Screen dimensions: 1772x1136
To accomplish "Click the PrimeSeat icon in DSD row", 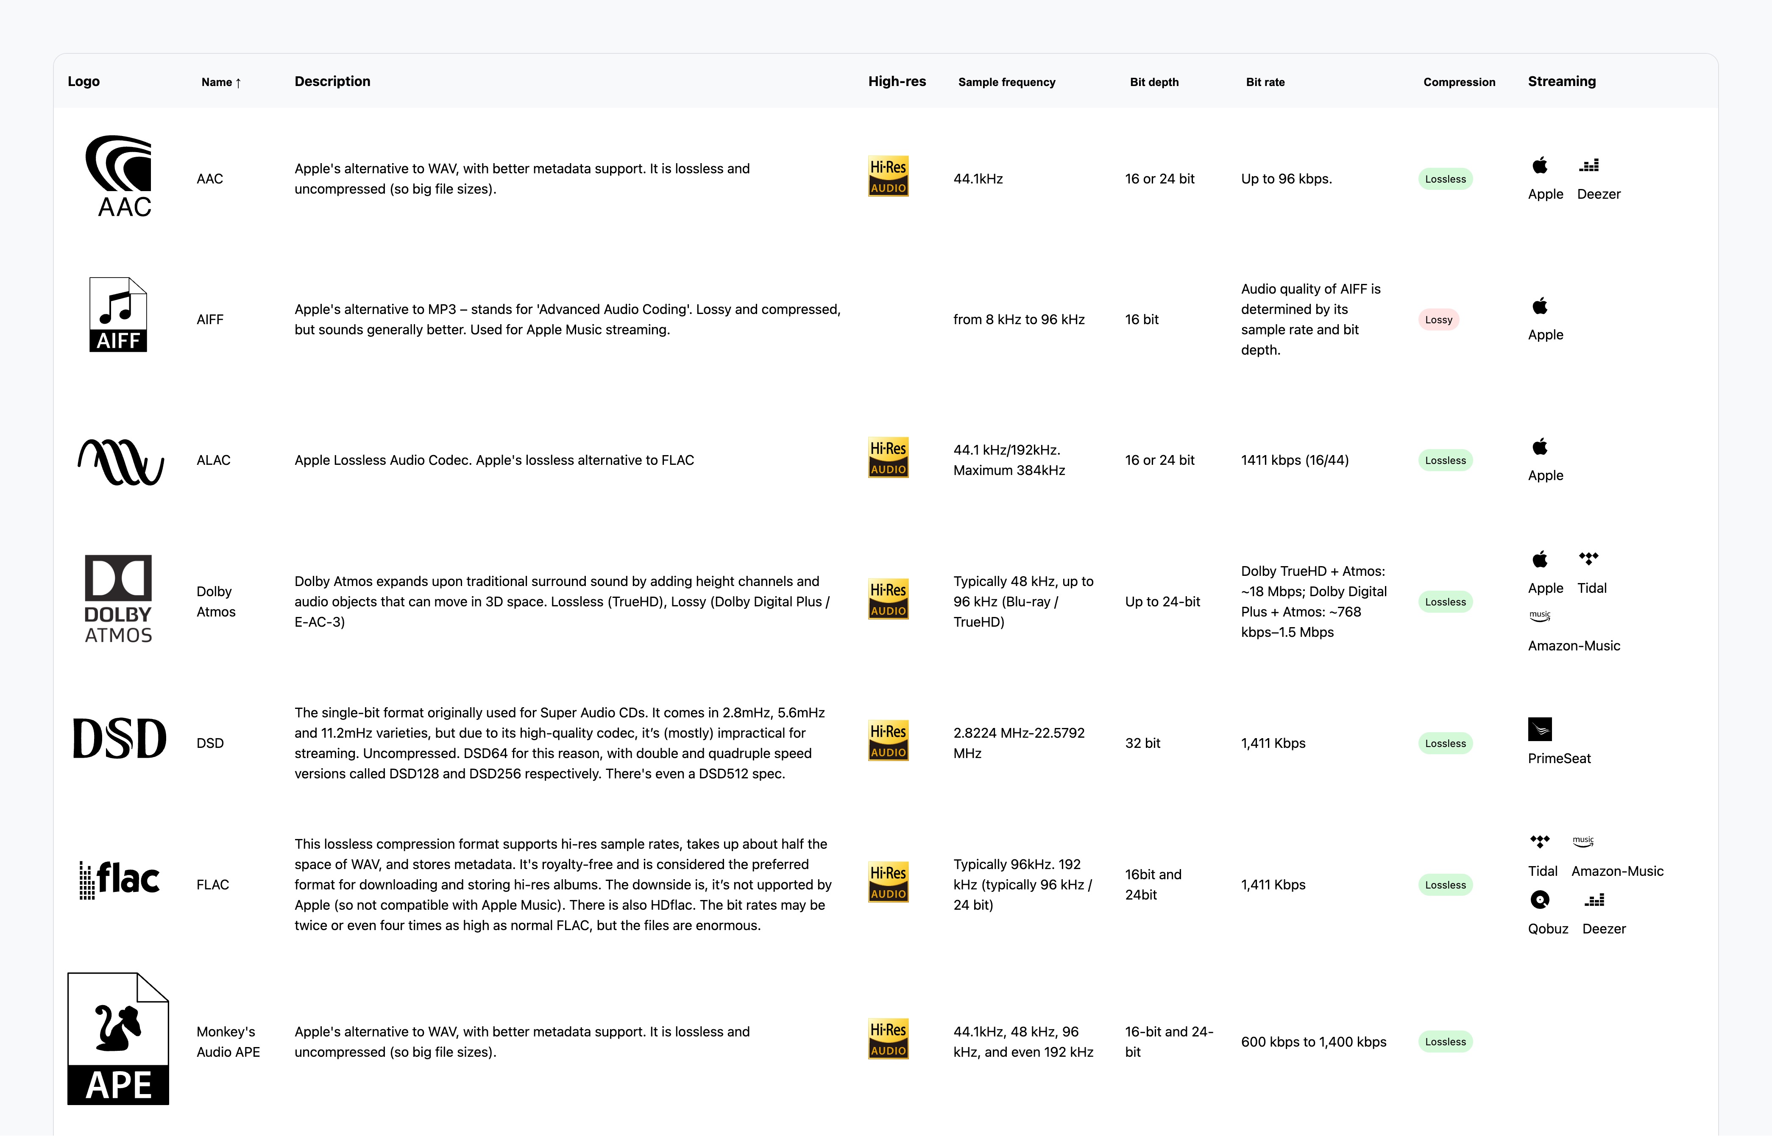I will click(1540, 730).
